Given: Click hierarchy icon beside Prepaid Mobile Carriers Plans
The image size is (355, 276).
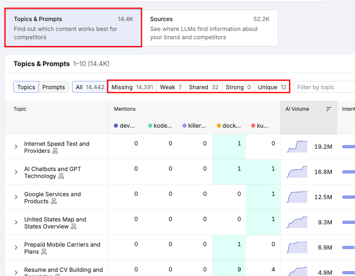Looking at the screenshot, I should pyautogui.click(x=44, y=252).
